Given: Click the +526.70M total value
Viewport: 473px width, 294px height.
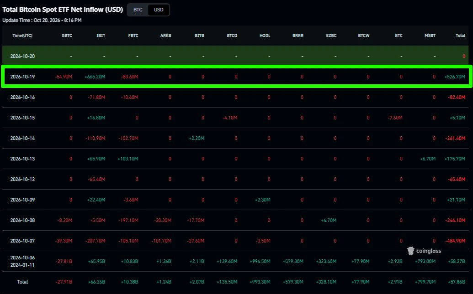Looking at the screenshot, I should pos(455,77).
